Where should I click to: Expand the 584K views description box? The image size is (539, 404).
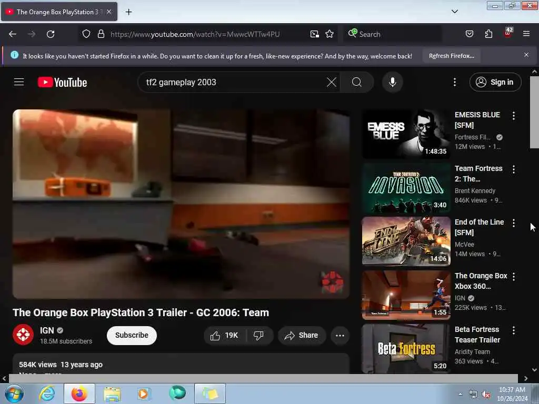point(181,365)
